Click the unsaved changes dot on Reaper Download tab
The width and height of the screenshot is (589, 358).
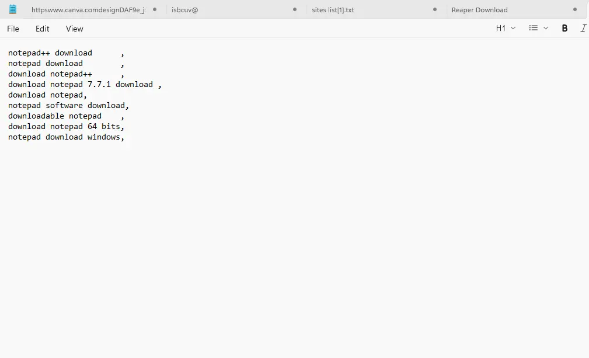click(575, 9)
